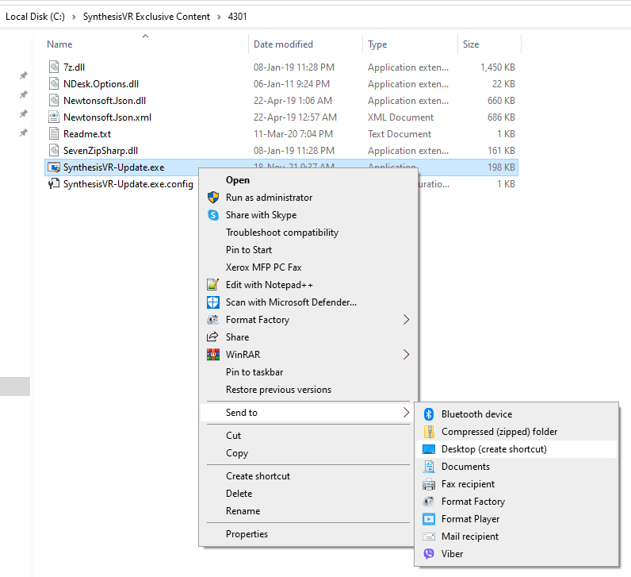Click the Newtonsoft.Json.dll file icon

tap(54, 100)
